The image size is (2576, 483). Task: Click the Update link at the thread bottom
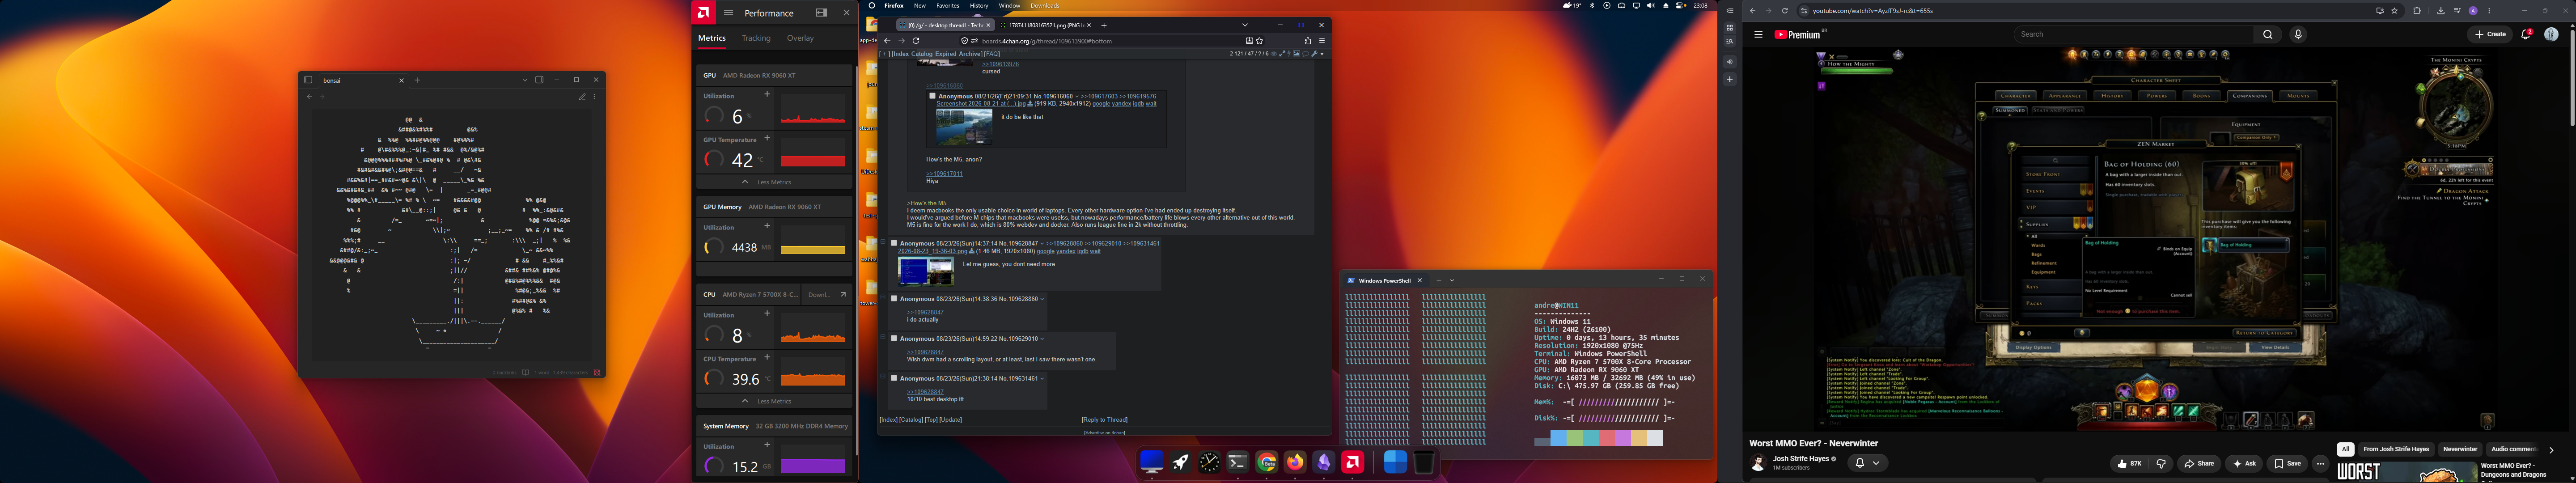point(950,420)
